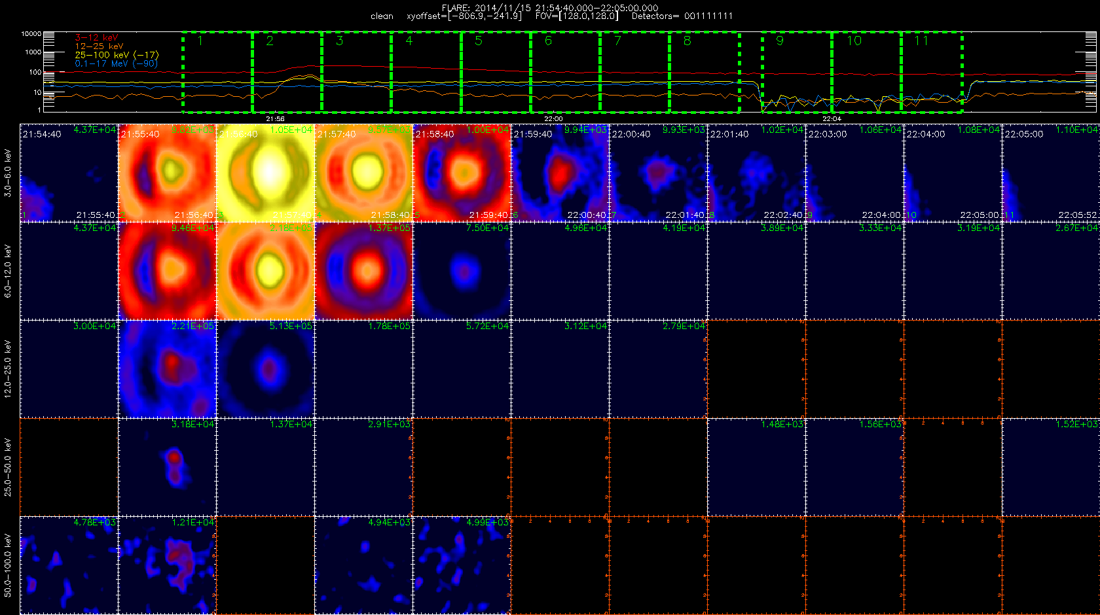Image resolution: width=1100 pixels, height=615 pixels.
Task: Click the 1.78E+05 peak value
Action: point(390,326)
